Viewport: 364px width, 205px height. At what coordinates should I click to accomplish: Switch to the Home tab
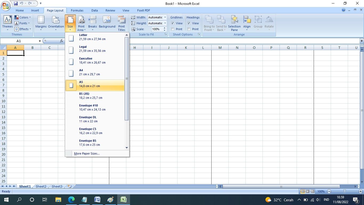point(20,10)
